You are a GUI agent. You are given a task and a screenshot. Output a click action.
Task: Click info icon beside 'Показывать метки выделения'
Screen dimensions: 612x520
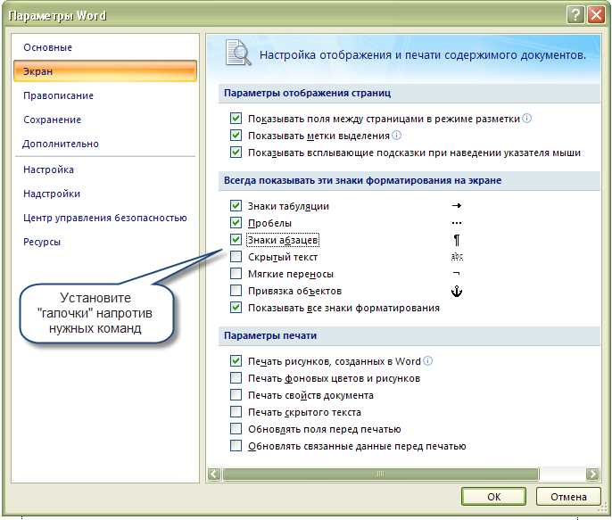pyautogui.click(x=396, y=136)
